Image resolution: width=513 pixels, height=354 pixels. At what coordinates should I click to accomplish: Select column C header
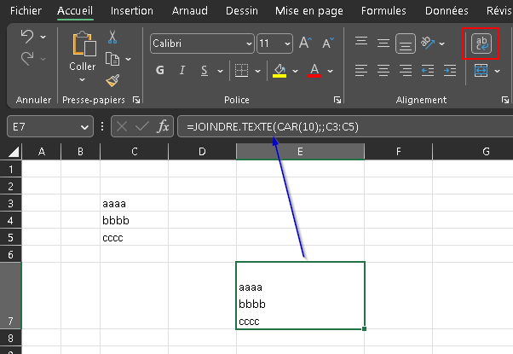(x=134, y=152)
